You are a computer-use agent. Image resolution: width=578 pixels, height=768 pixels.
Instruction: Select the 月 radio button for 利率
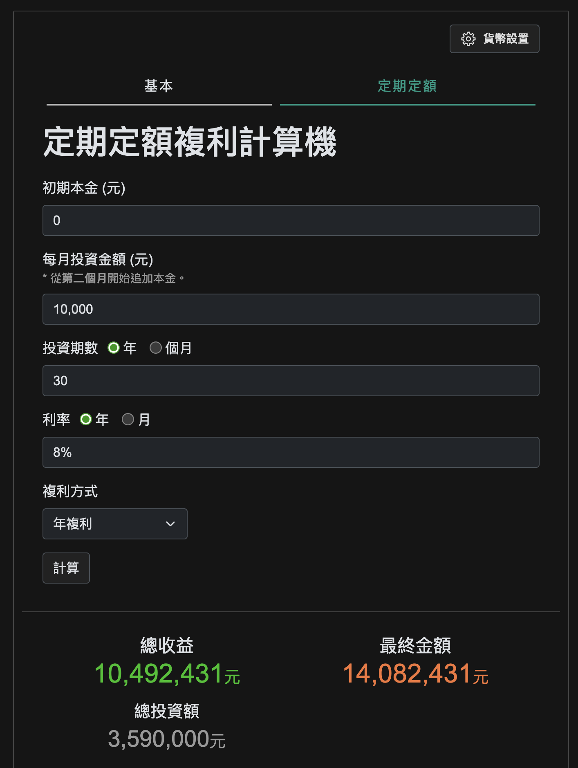click(x=128, y=419)
